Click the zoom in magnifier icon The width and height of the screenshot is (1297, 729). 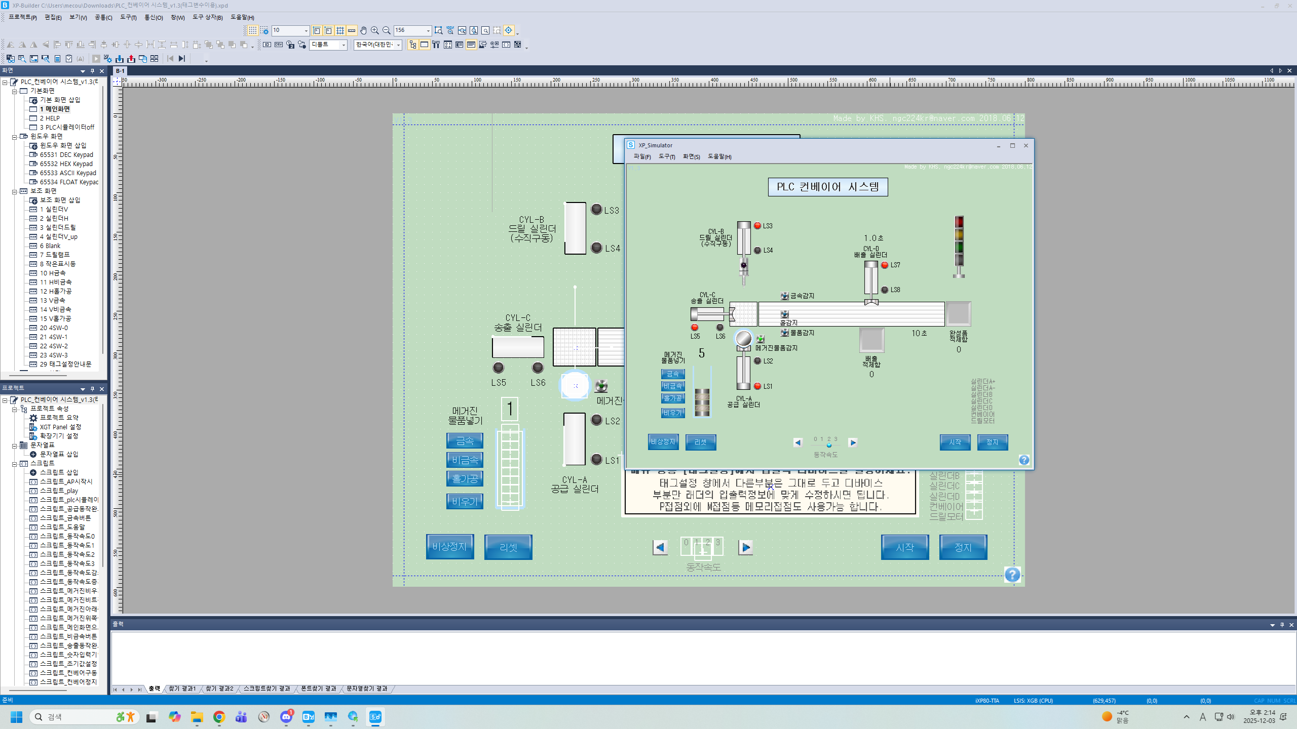[x=375, y=30]
